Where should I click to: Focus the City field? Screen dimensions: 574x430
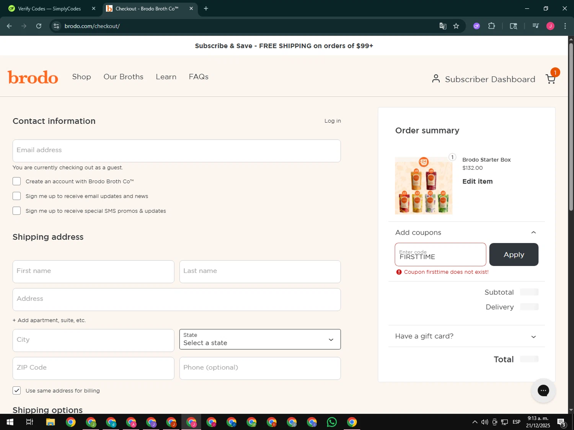point(93,340)
